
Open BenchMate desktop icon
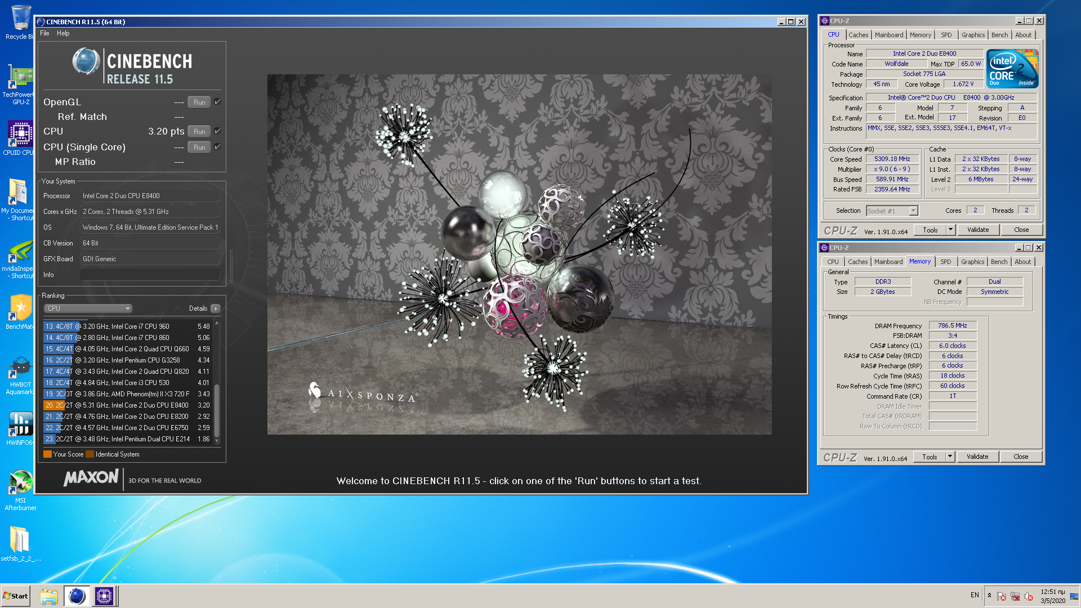(x=20, y=311)
